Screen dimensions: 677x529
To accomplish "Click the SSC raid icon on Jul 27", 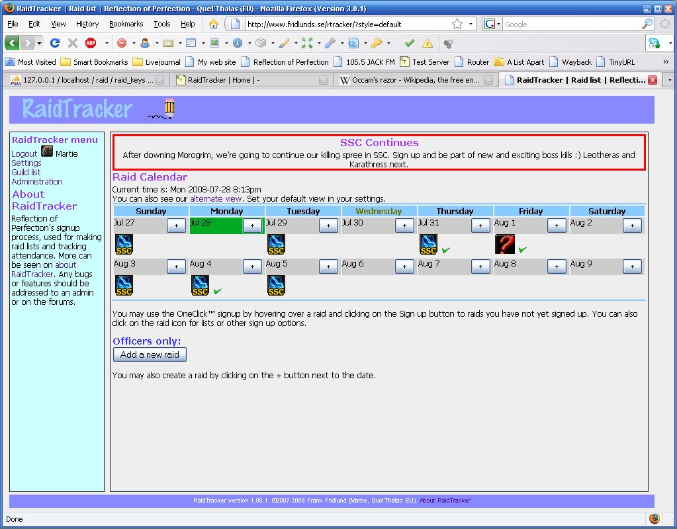I will tap(124, 245).
